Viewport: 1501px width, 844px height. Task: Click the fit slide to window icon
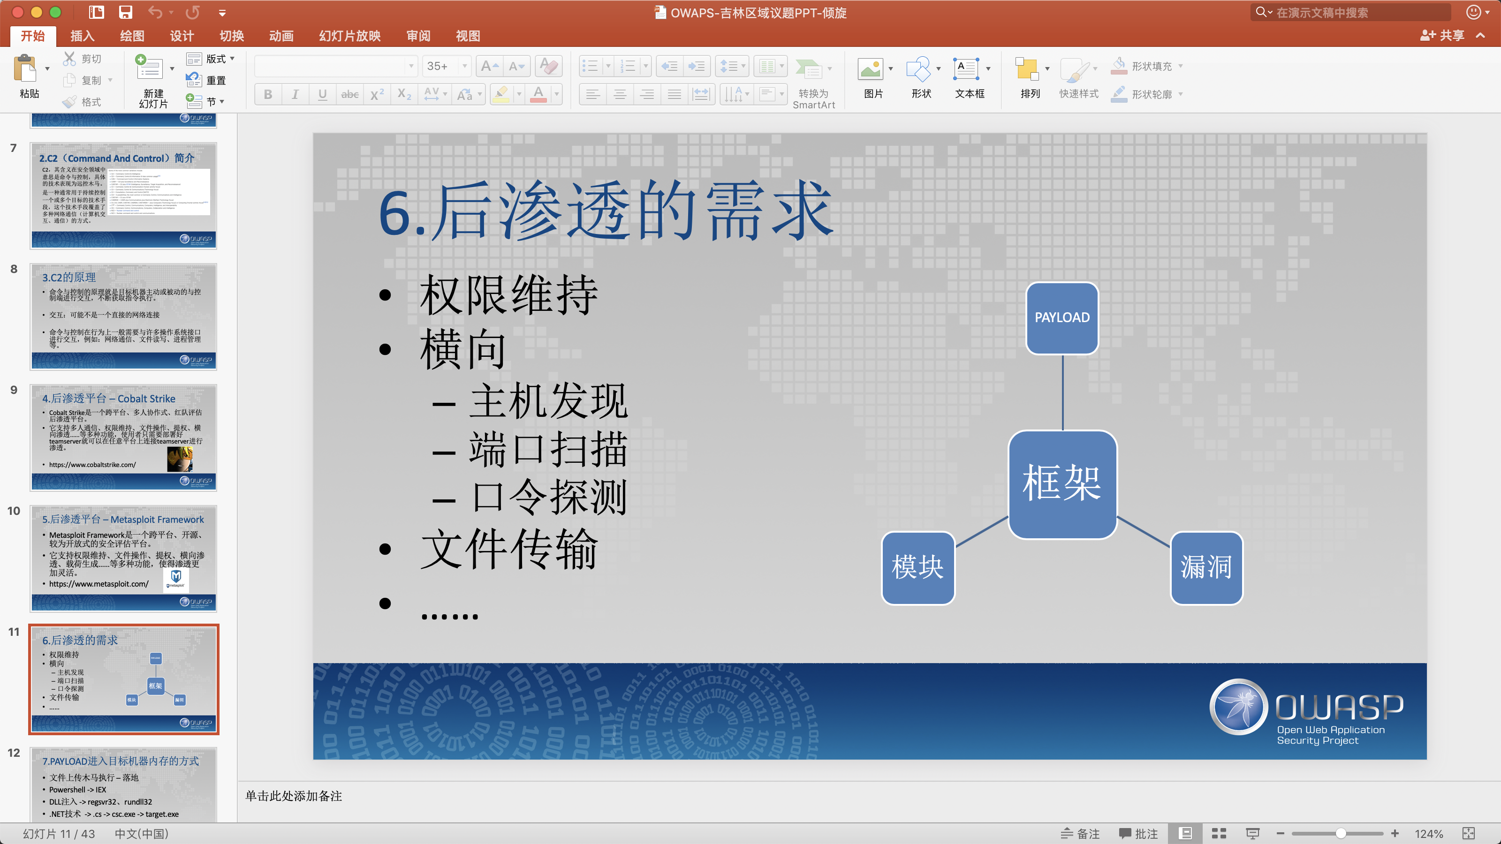(1468, 834)
